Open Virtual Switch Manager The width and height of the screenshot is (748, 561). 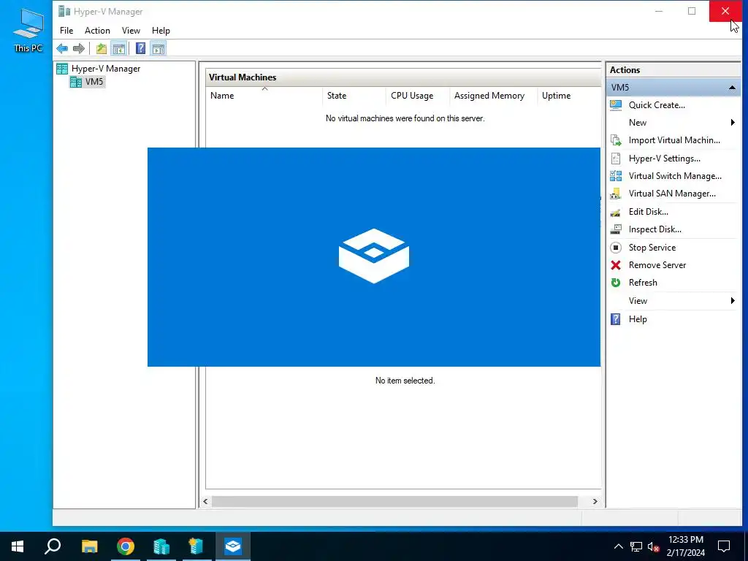(x=675, y=176)
